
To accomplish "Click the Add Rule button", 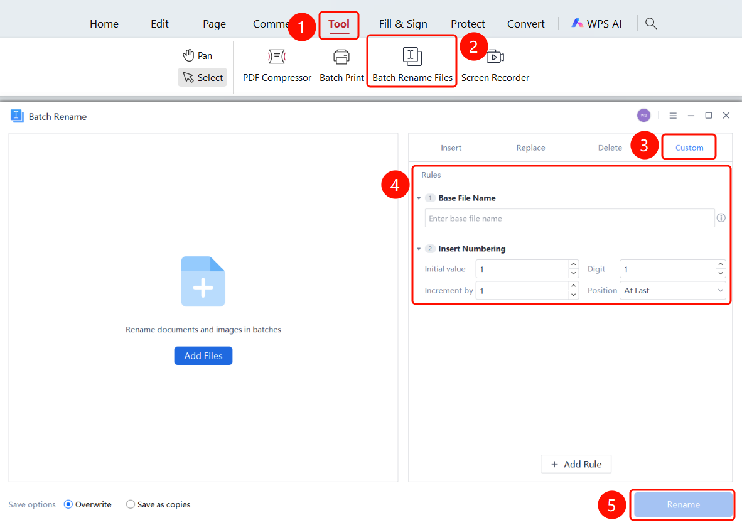I will pos(576,465).
